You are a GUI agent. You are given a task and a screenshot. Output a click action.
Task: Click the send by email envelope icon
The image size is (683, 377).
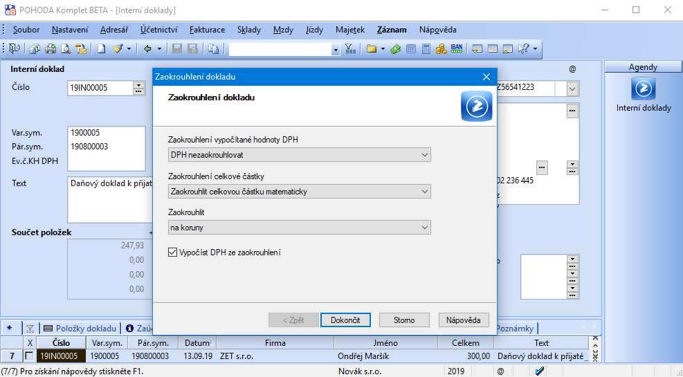(81, 49)
